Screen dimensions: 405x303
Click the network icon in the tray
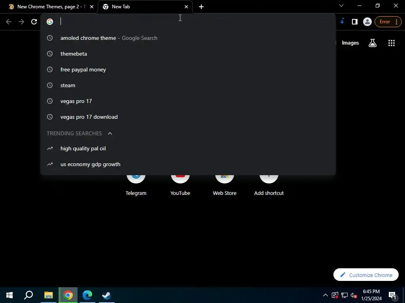[x=344, y=295]
